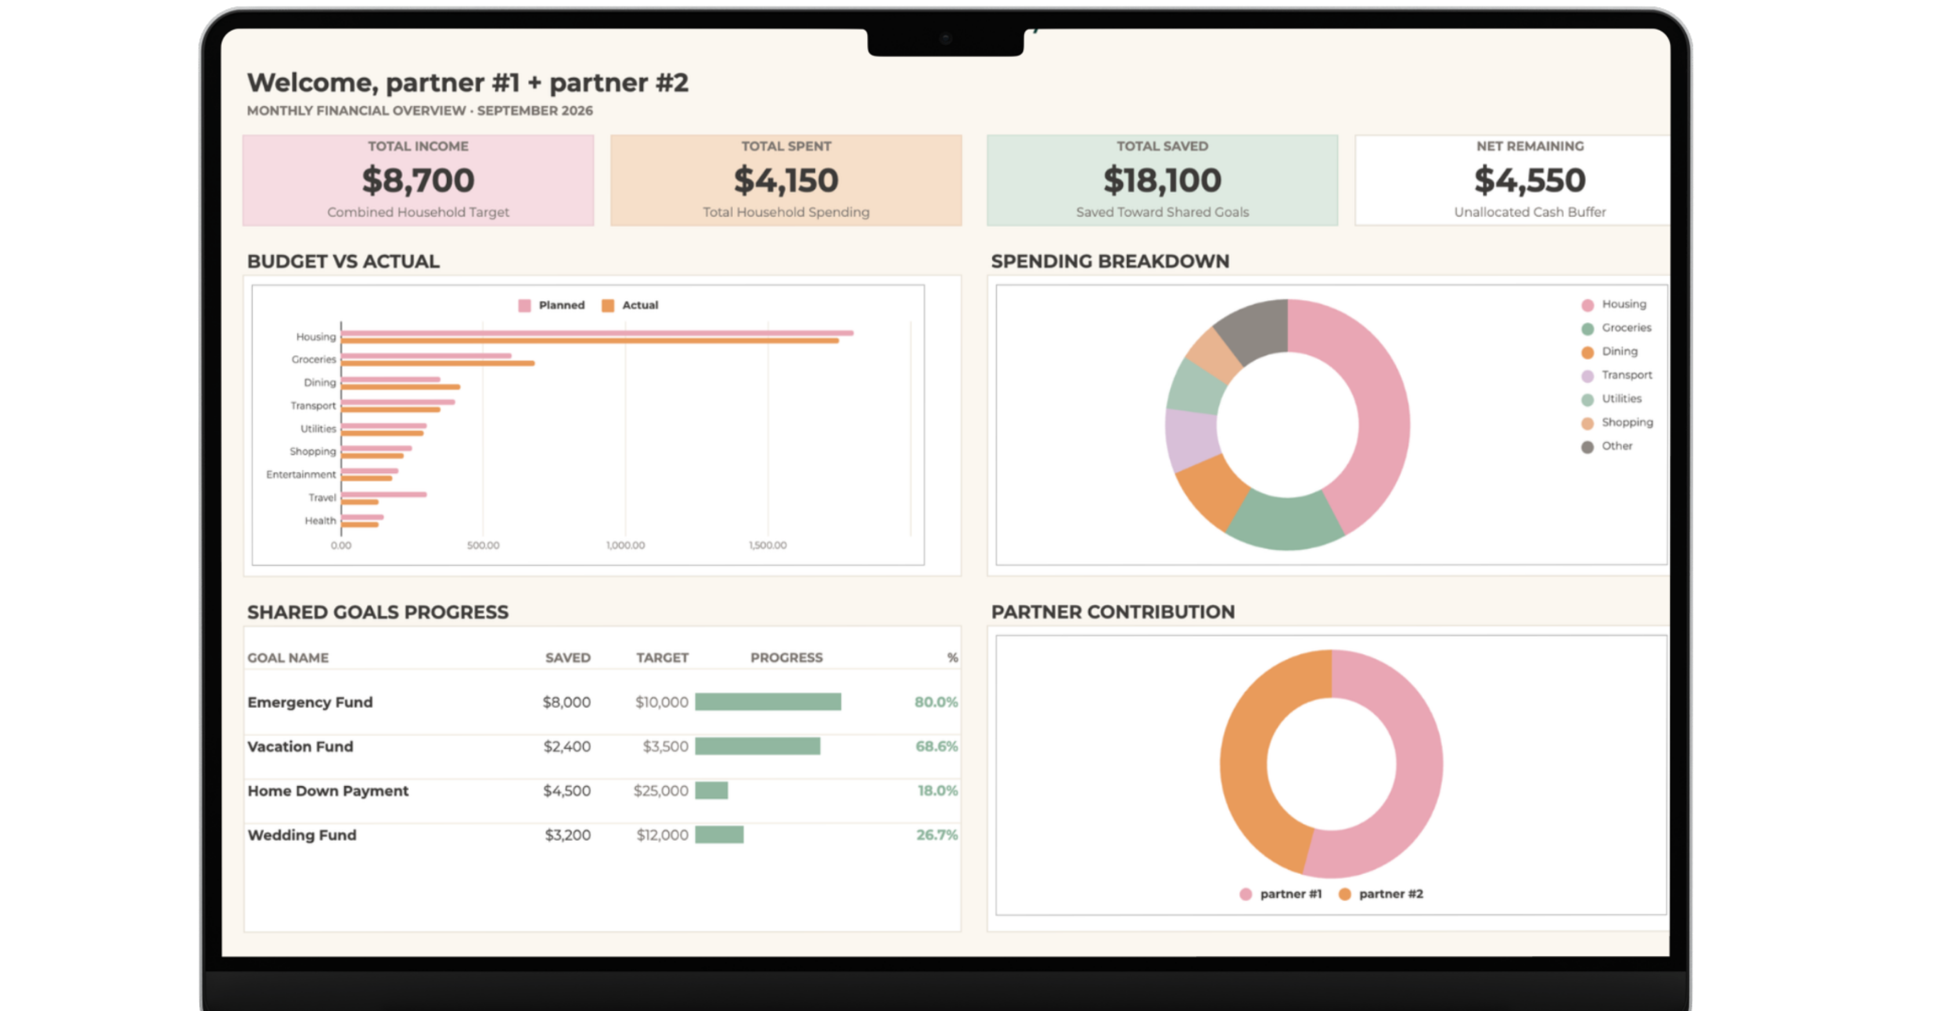Click the 68.6% progress percentage
This screenshot has height=1011, width=1960.
click(x=937, y=746)
